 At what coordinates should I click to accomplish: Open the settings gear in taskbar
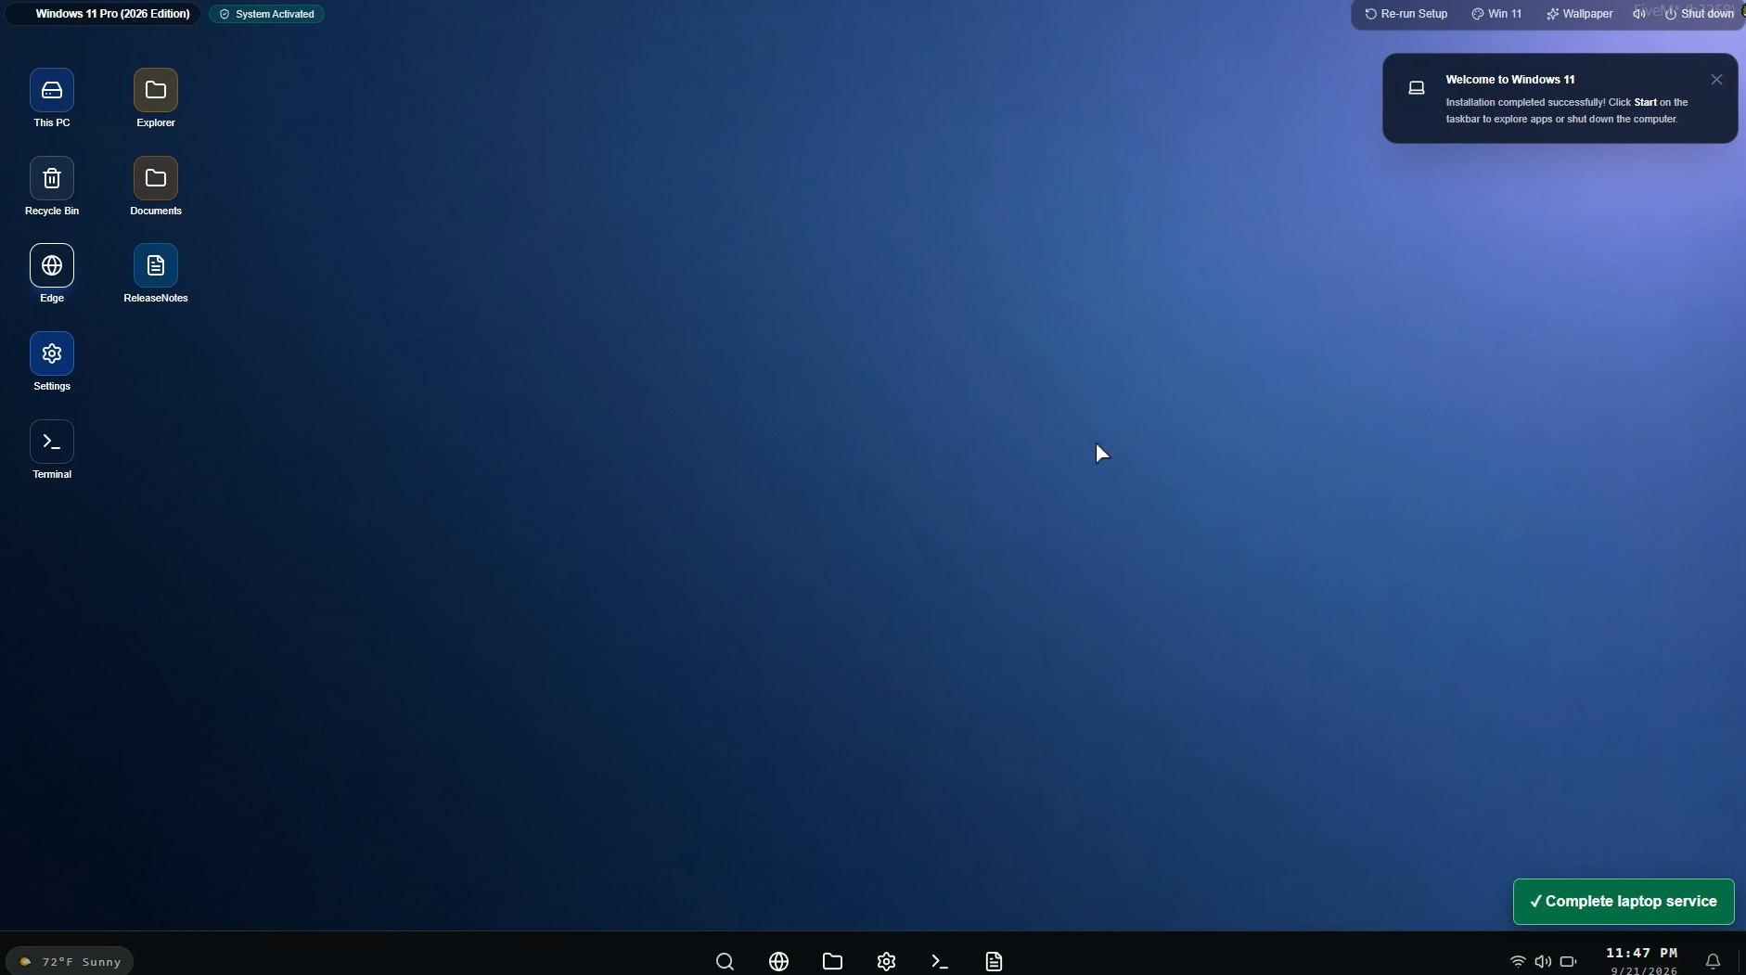click(886, 961)
